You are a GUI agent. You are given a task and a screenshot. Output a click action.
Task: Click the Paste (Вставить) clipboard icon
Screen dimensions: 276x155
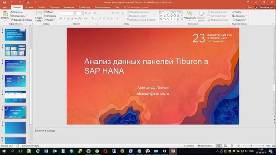tap(5, 14)
